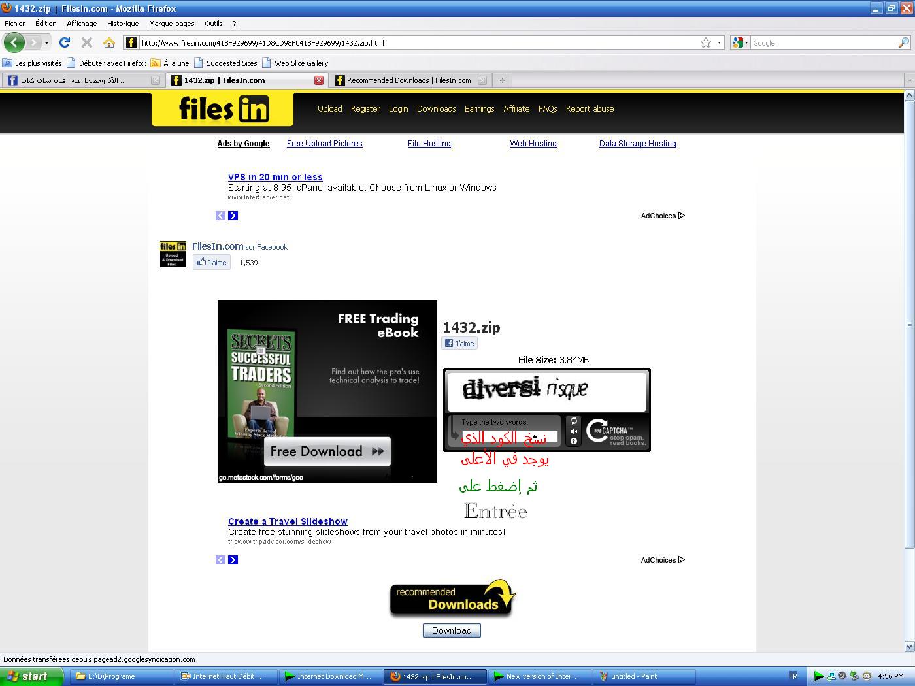This screenshot has width=915, height=686.
Task: Click Free Download in trading eBook ad
Action: click(x=327, y=451)
